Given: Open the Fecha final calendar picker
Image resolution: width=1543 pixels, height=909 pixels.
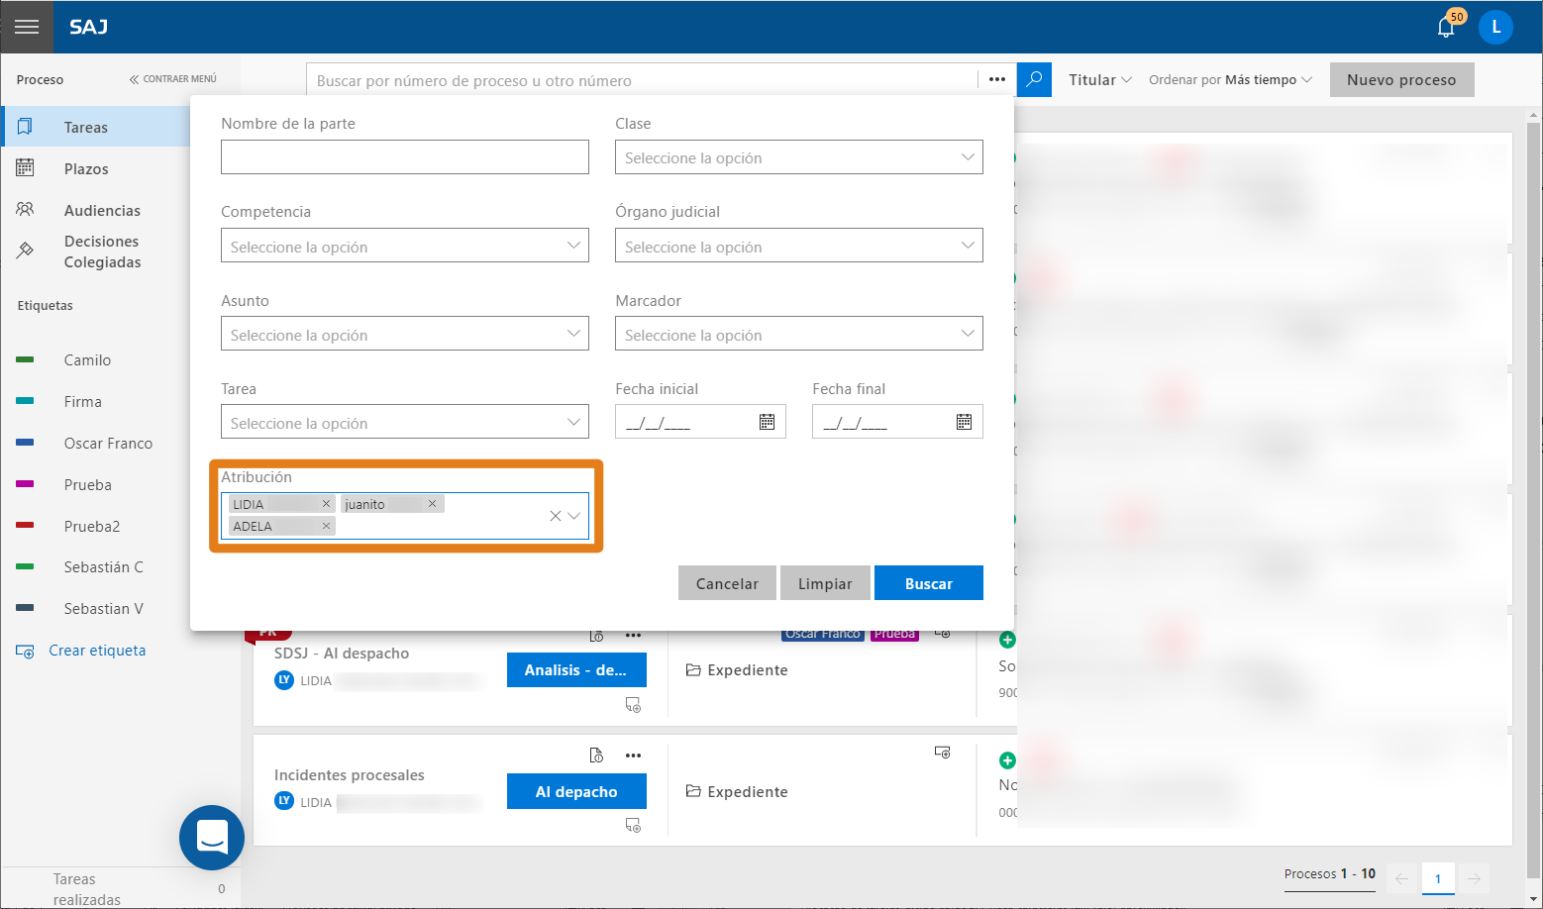Looking at the screenshot, I should pos(964,422).
